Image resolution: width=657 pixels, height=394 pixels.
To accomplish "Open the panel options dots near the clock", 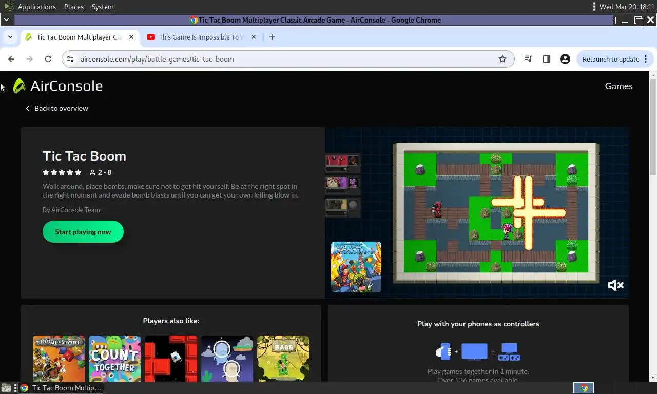I will 594,7.
